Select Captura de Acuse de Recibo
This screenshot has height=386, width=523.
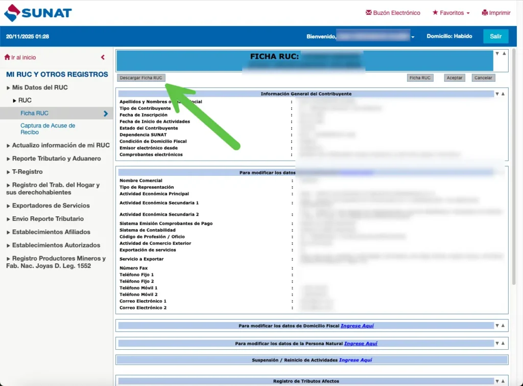coord(47,129)
